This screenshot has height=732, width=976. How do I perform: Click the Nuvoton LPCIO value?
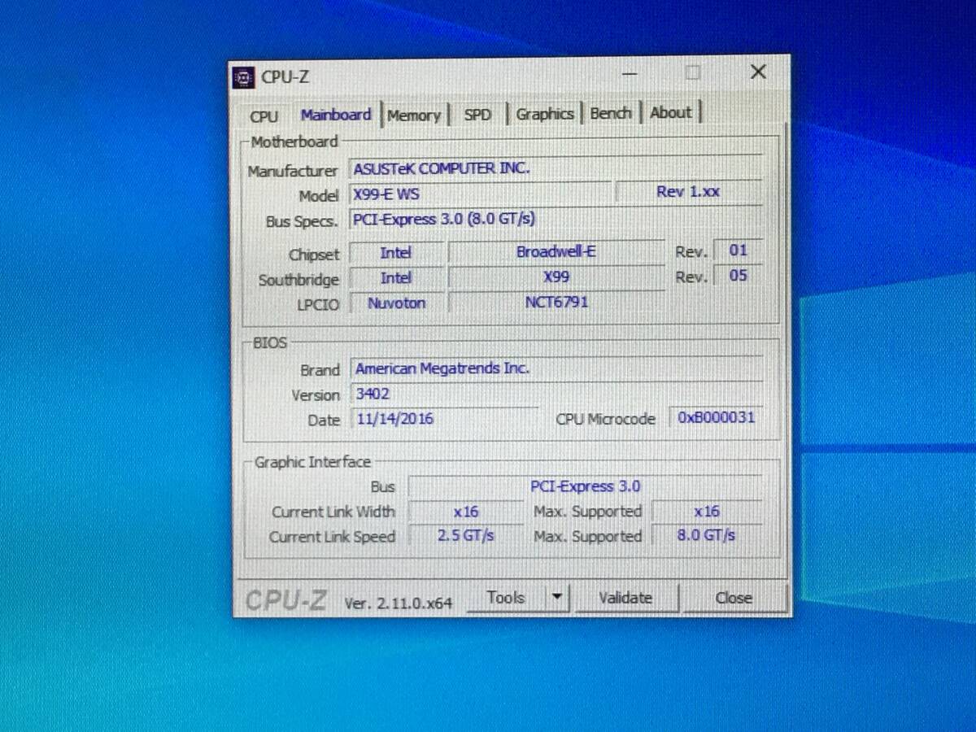pos(396,303)
